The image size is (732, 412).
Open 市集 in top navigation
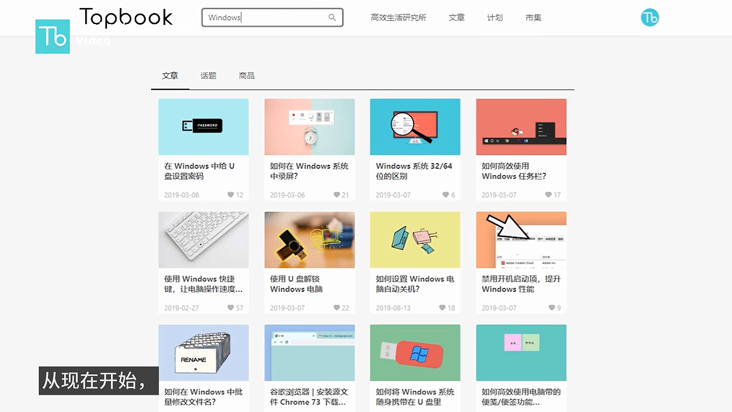click(x=534, y=18)
